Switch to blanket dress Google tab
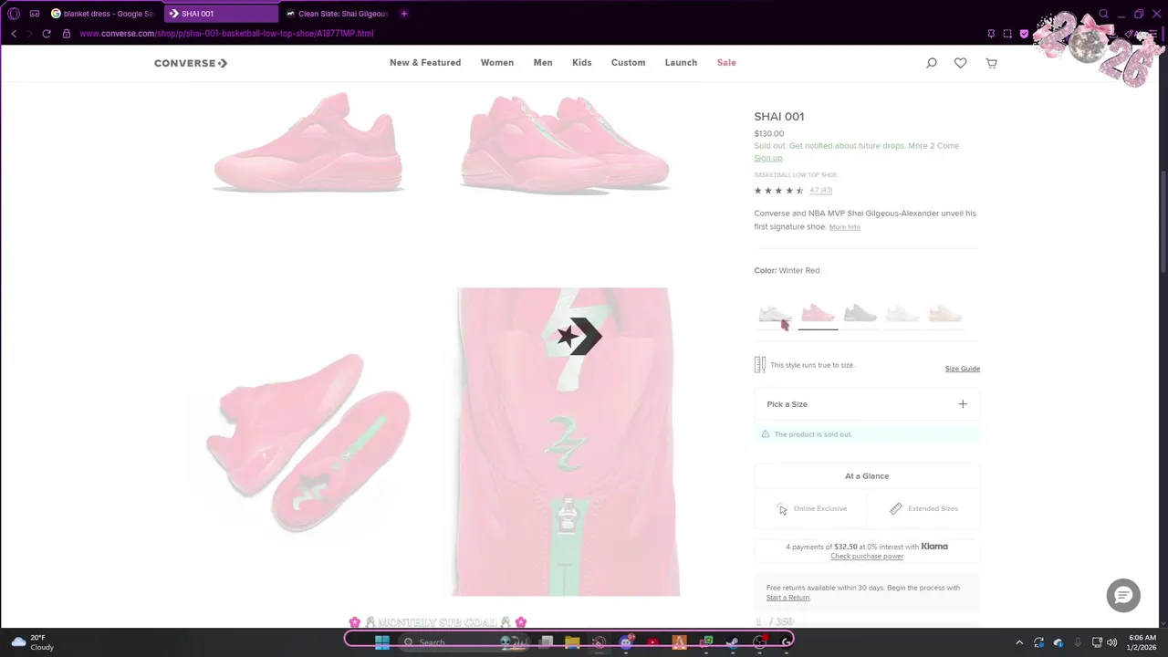Image resolution: width=1168 pixels, height=657 pixels. [x=103, y=14]
